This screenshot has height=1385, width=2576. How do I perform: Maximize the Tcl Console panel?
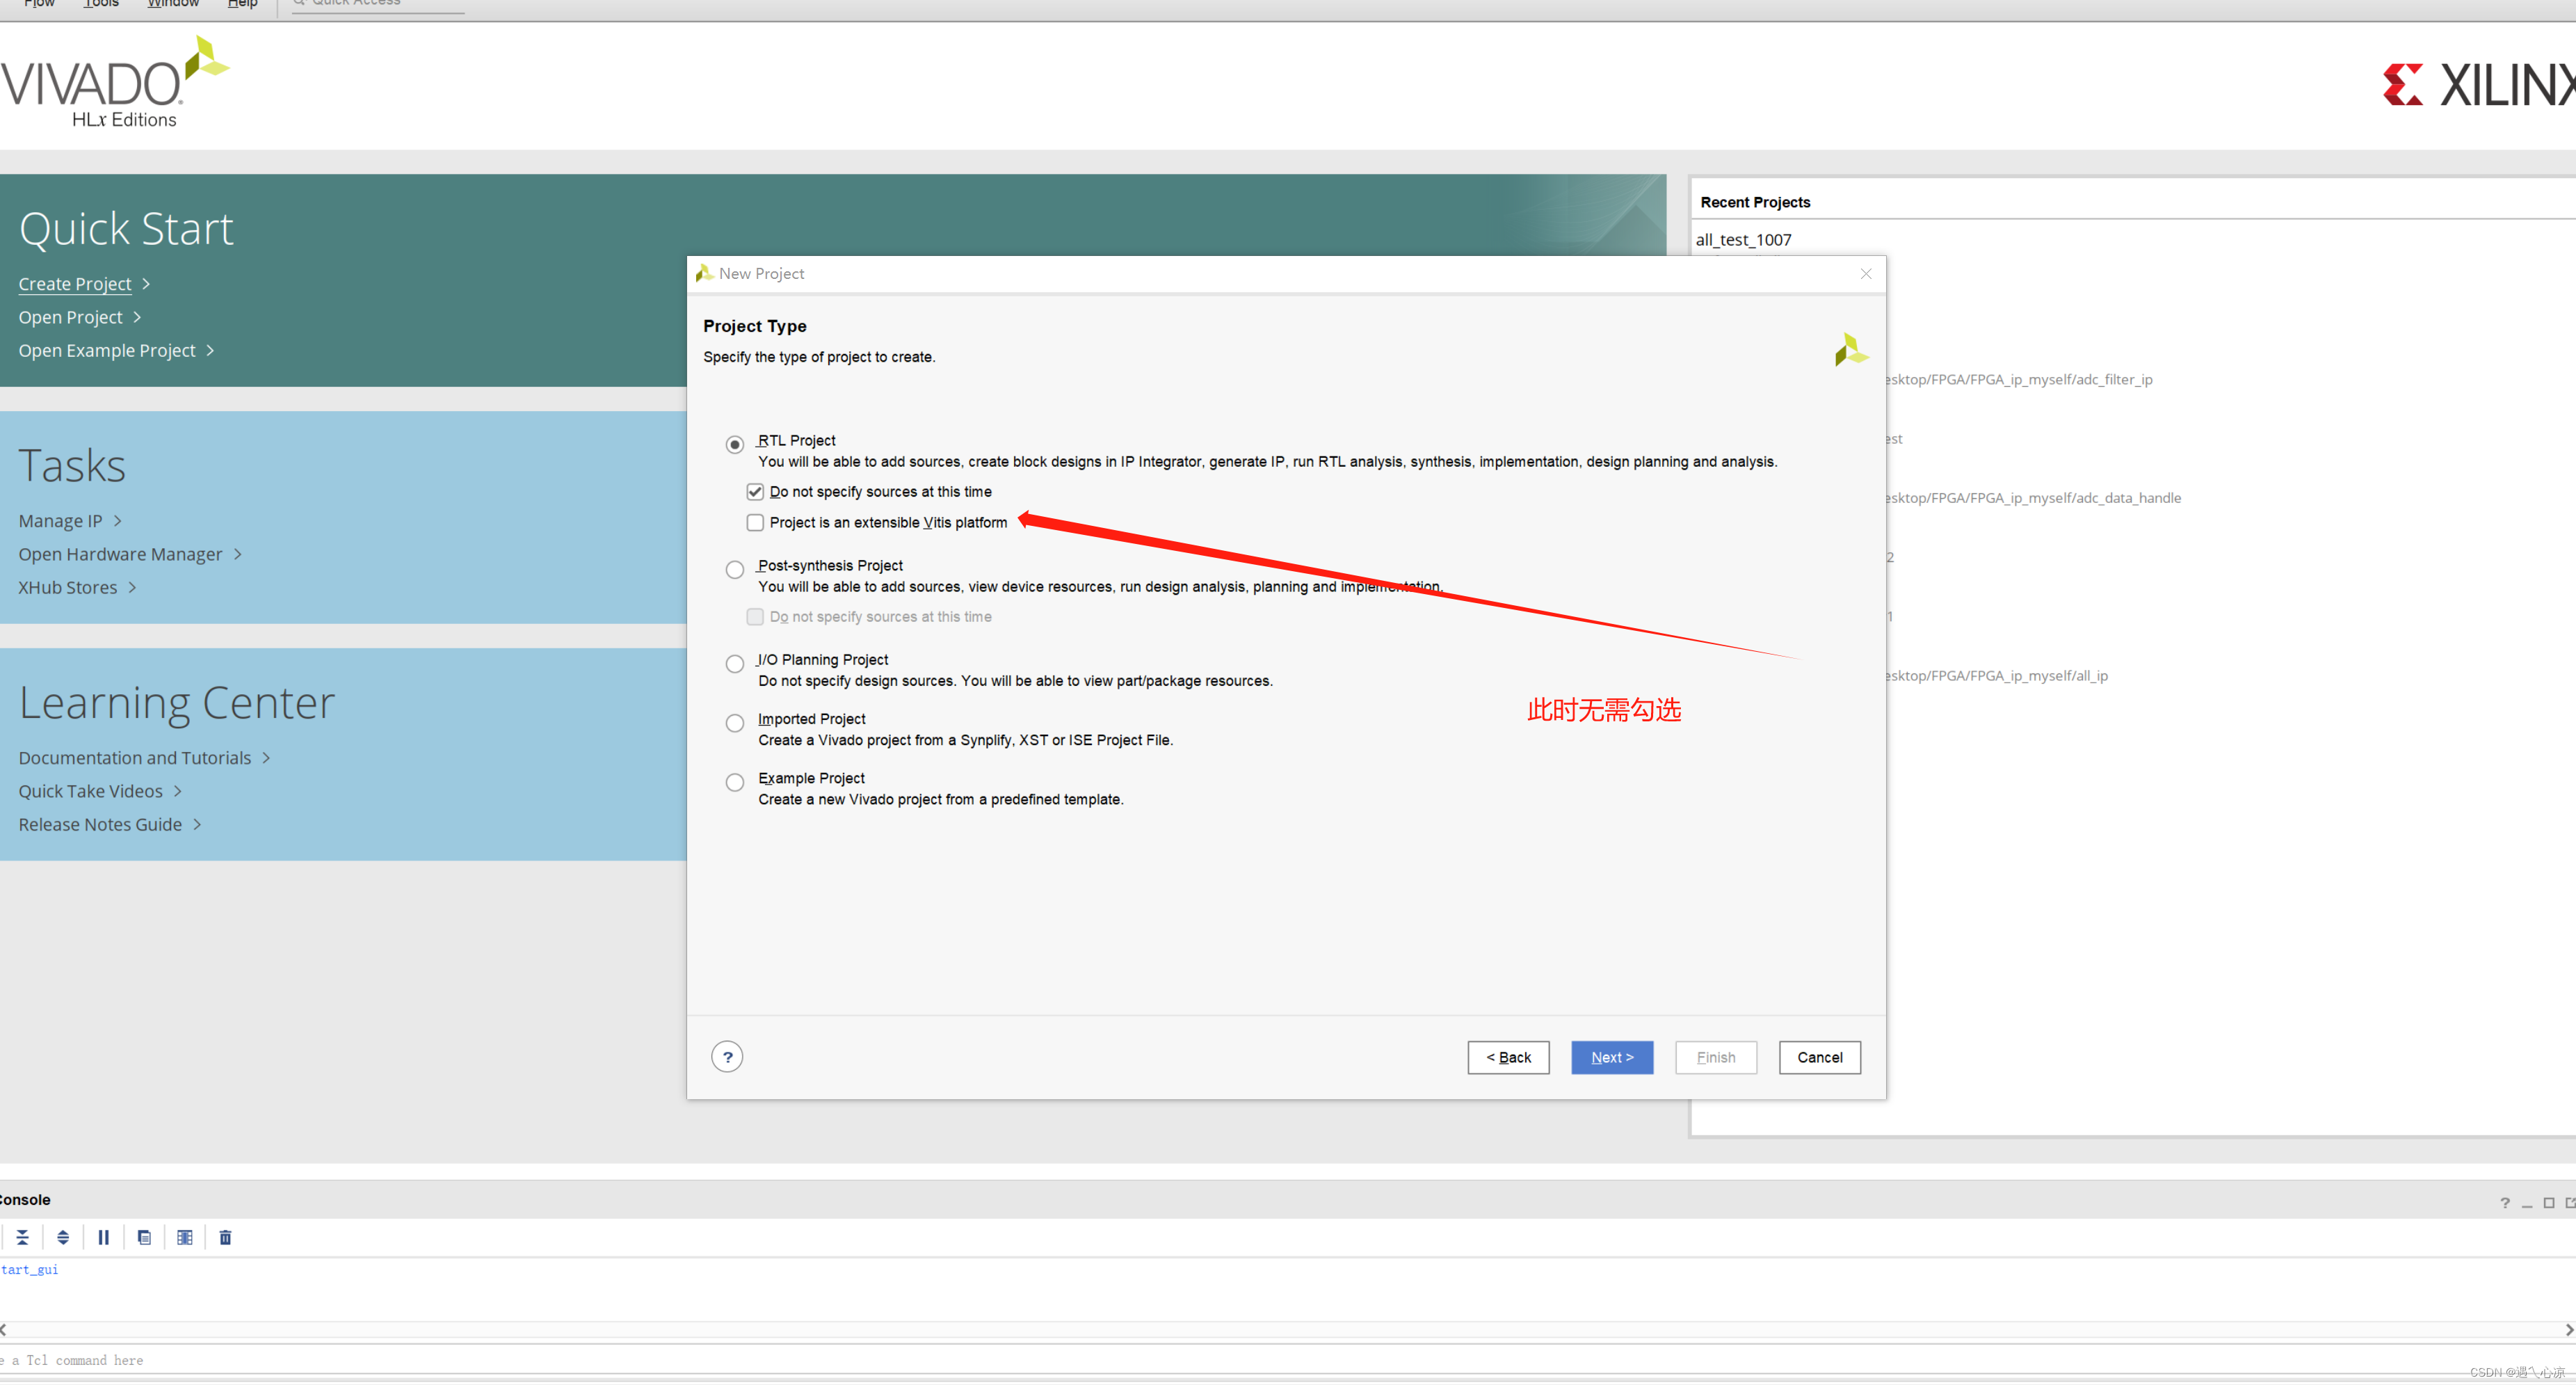[x=2548, y=1203]
